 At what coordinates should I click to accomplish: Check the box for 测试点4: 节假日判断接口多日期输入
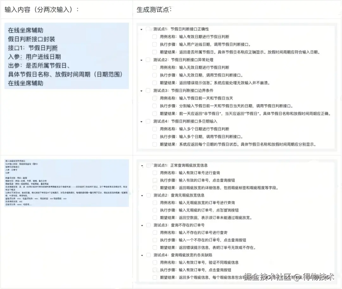pyautogui.click(x=148, y=121)
